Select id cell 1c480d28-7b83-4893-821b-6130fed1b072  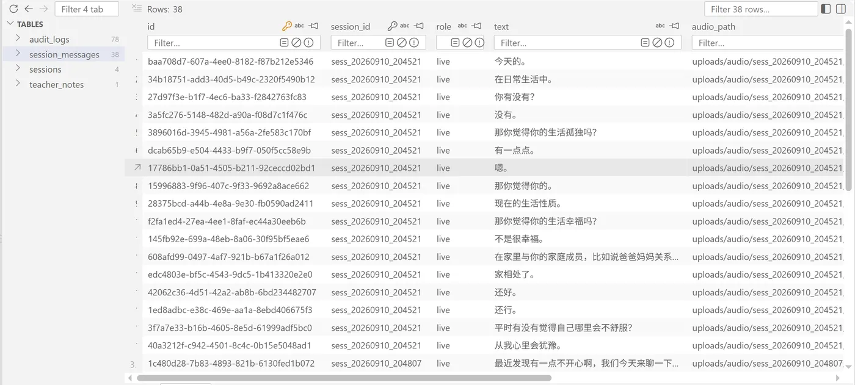point(231,364)
